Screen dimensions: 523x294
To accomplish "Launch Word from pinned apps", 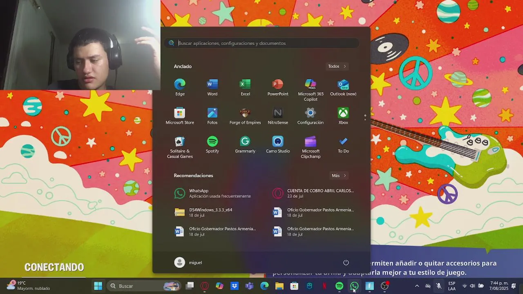I will (x=212, y=88).
